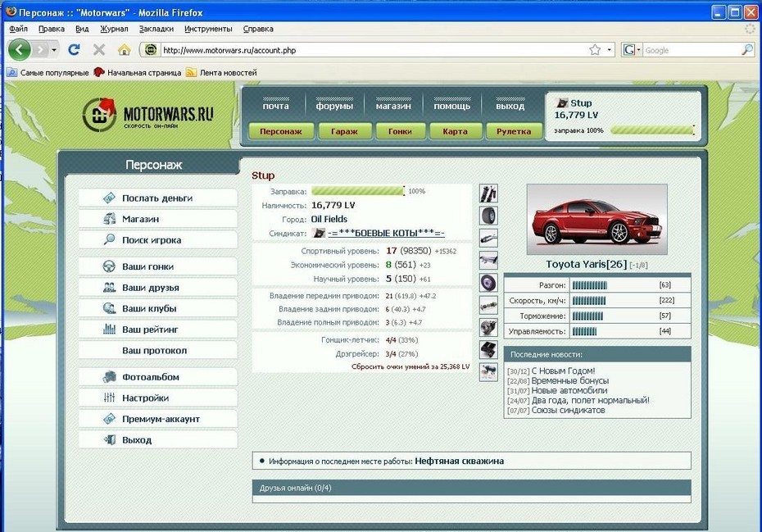
Task: Click Сбросить очки умений за 25,368 LV
Action: [x=410, y=366]
